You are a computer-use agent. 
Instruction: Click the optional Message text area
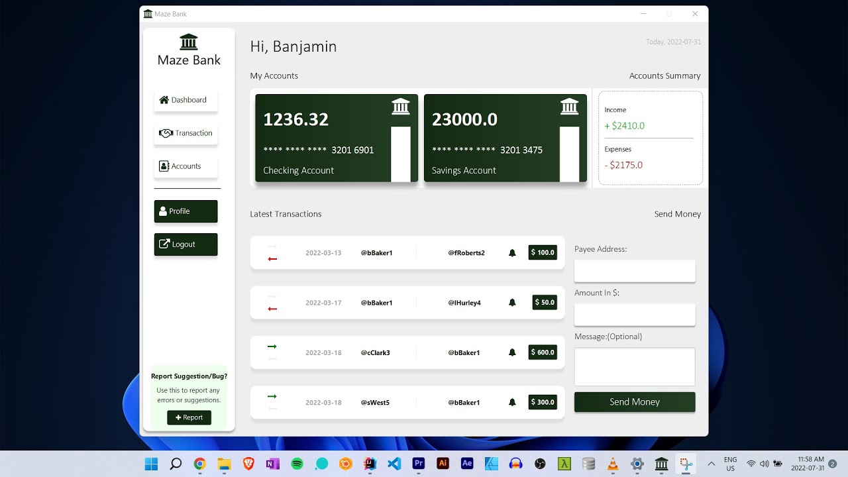[x=635, y=366]
